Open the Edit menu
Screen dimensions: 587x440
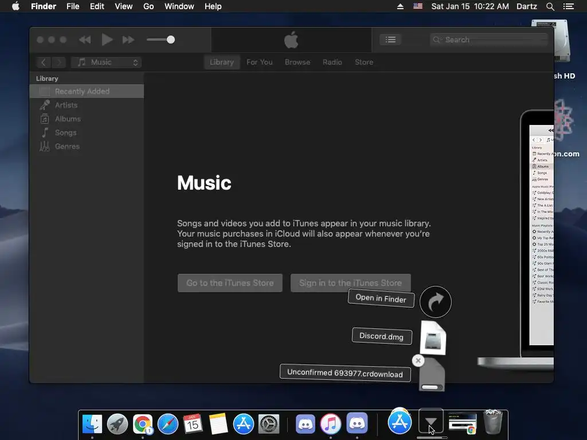pyautogui.click(x=97, y=6)
